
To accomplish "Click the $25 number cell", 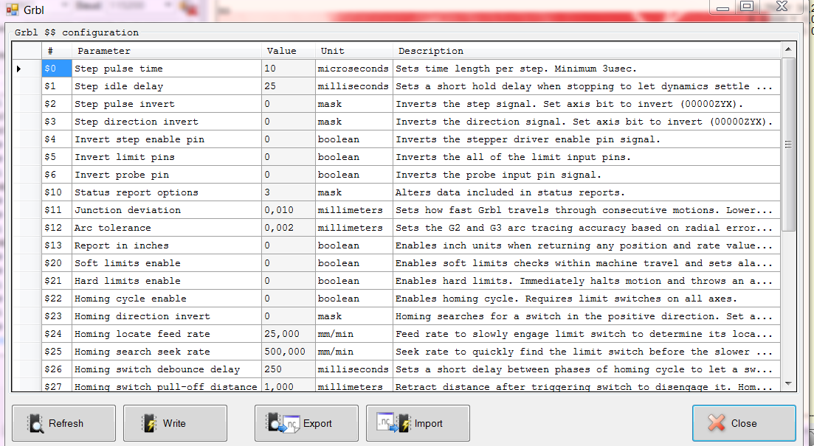I will click(57, 351).
